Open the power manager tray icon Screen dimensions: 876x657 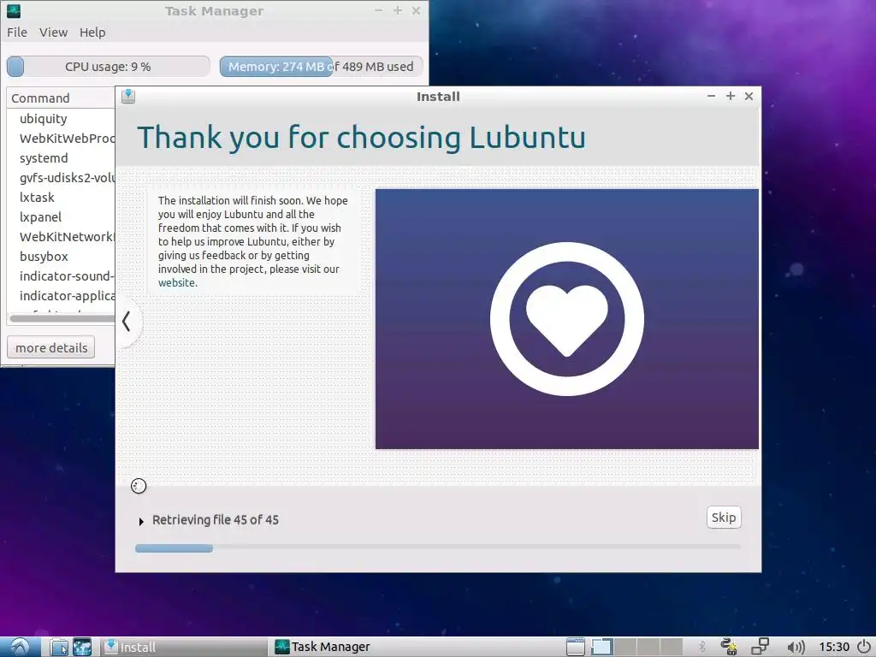pos(729,647)
